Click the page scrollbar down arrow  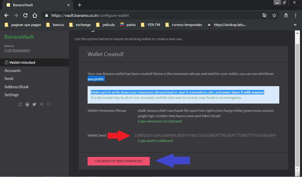coord(297,169)
